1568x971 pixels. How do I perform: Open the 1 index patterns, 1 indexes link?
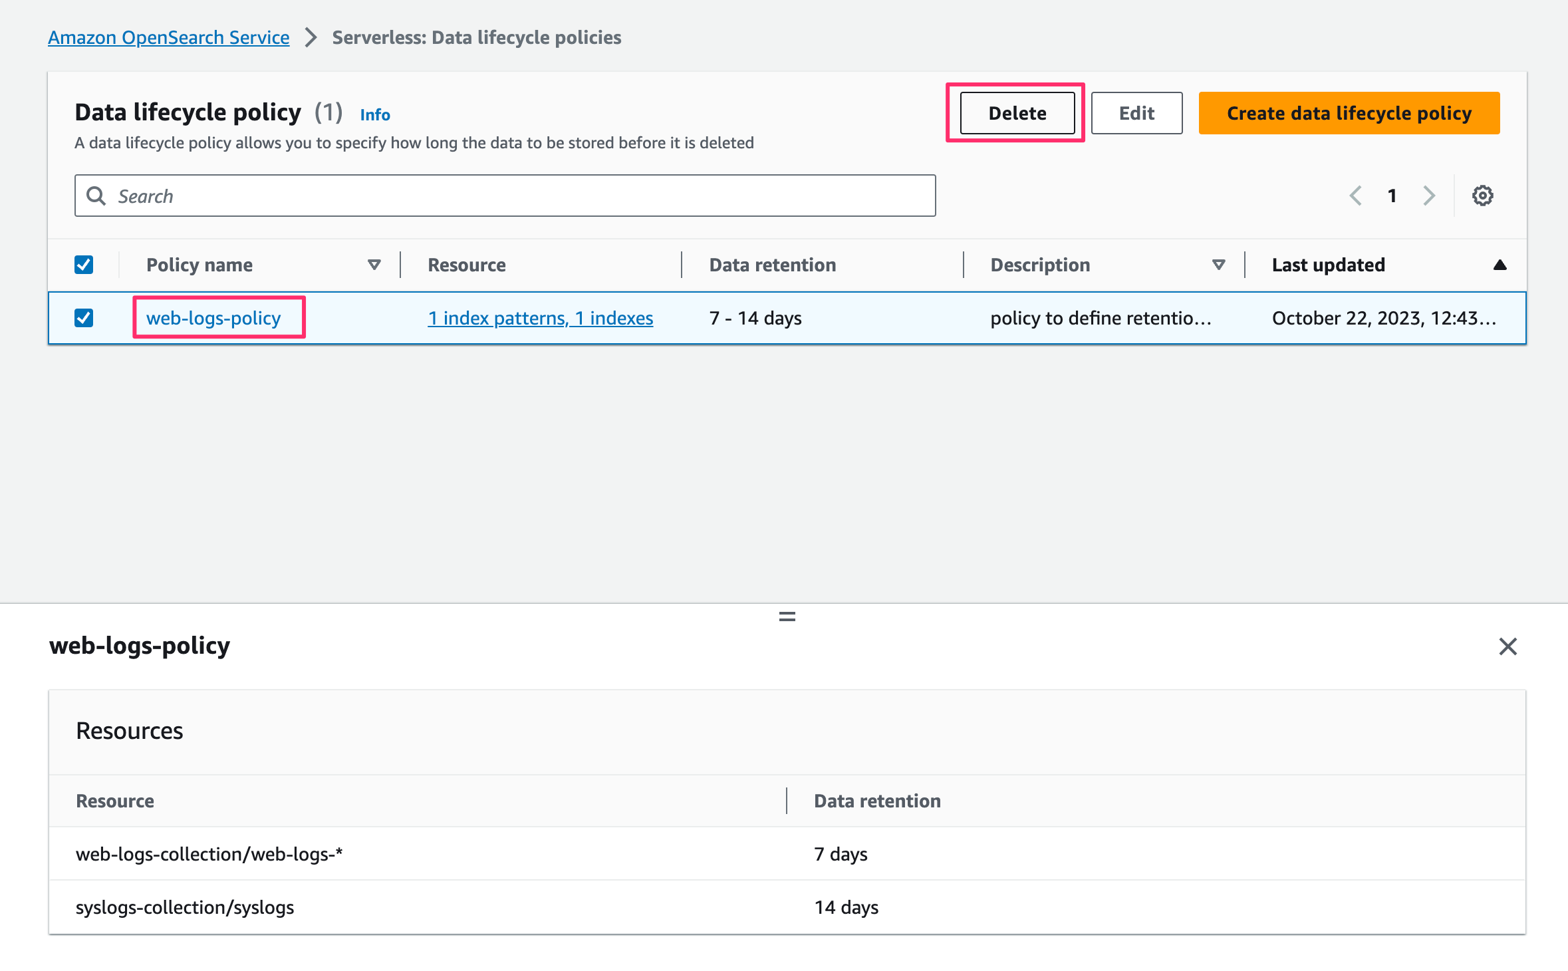click(x=540, y=318)
